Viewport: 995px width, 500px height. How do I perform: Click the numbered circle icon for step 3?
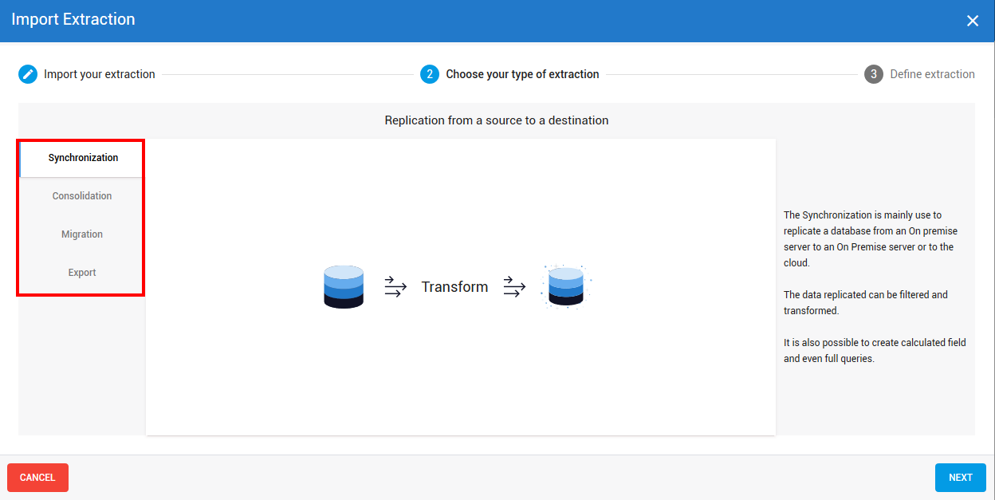pyautogui.click(x=874, y=73)
